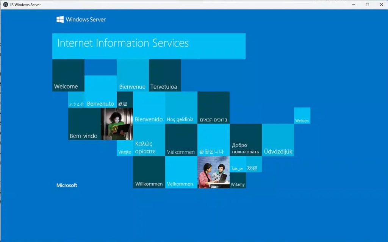Click the Velkommen tile
388x242 pixels.
point(181,172)
